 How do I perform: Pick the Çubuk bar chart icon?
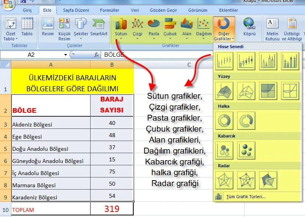point(170,28)
